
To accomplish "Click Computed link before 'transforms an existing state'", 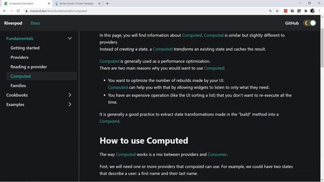I will [x=163, y=49].
